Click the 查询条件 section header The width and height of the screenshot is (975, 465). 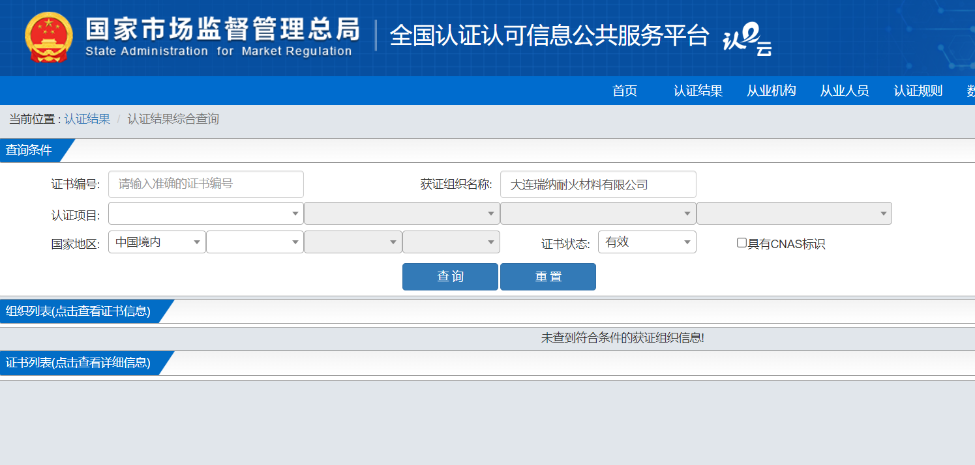(29, 150)
